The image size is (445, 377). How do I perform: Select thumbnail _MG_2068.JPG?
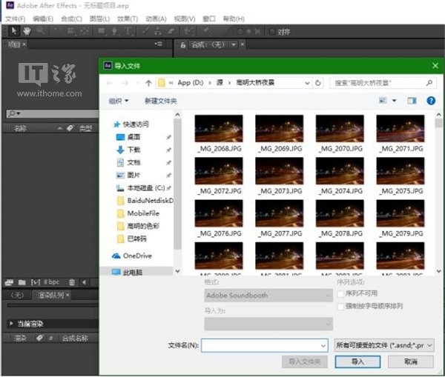pos(219,134)
